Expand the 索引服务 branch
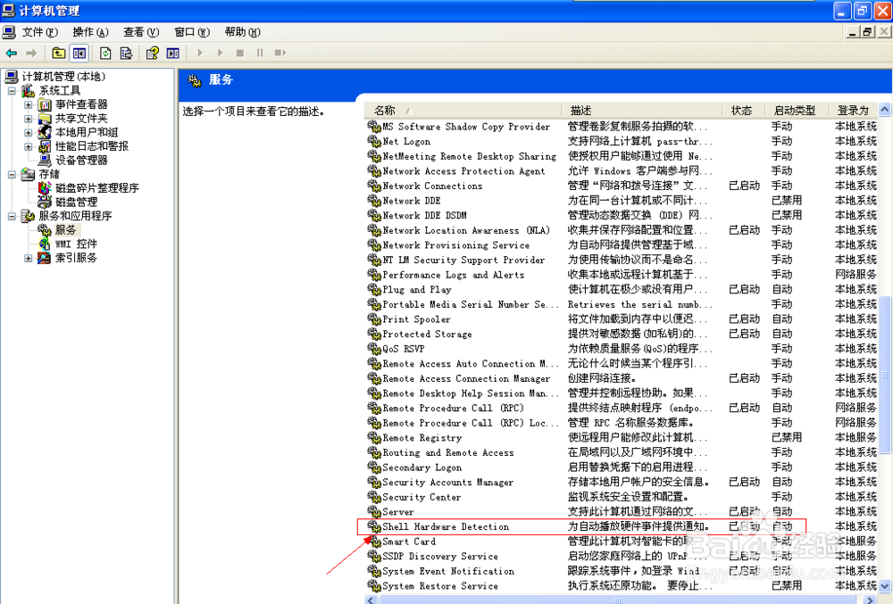Image resolution: width=893 pixels, height=604 pixels. coord(28,258)
